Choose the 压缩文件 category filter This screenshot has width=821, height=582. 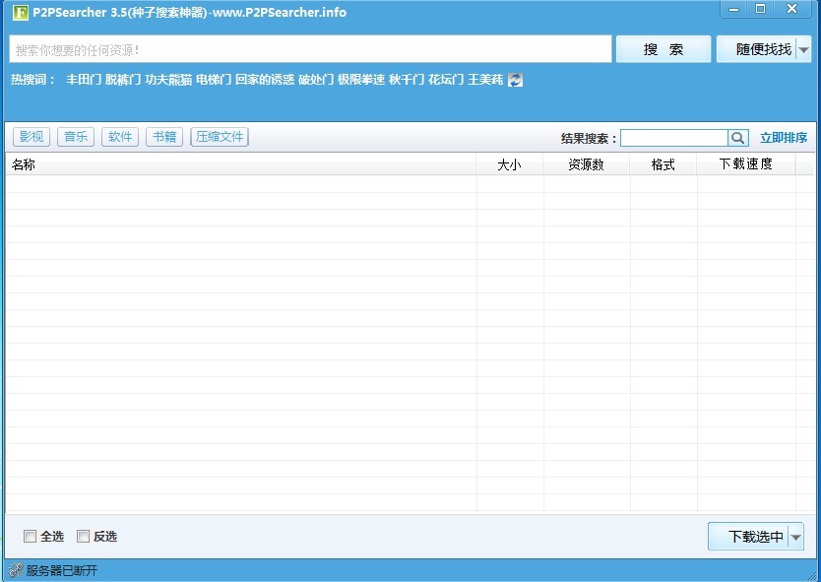coord(219,137)
